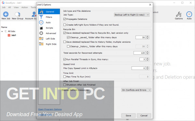The width and height of the screenshot is (195, 121).
Task: Increase Reconnect attempts seconds stepper
Action: (x=148, y=52)
